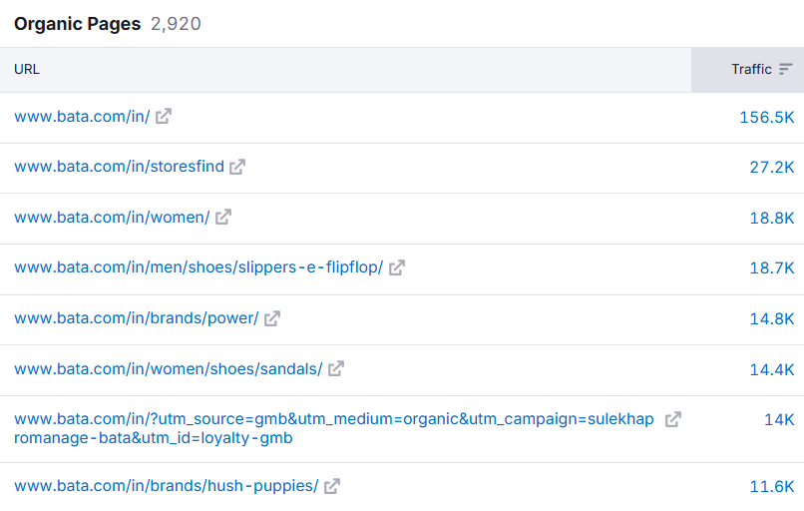804x511 pixels.
Task: Sort table by the Traffic column header
Action: 751,69
